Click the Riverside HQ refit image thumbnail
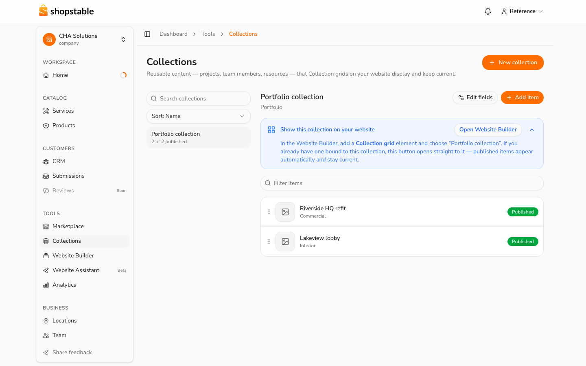Viewport: 586px width, 366px height. coord(285,212)
